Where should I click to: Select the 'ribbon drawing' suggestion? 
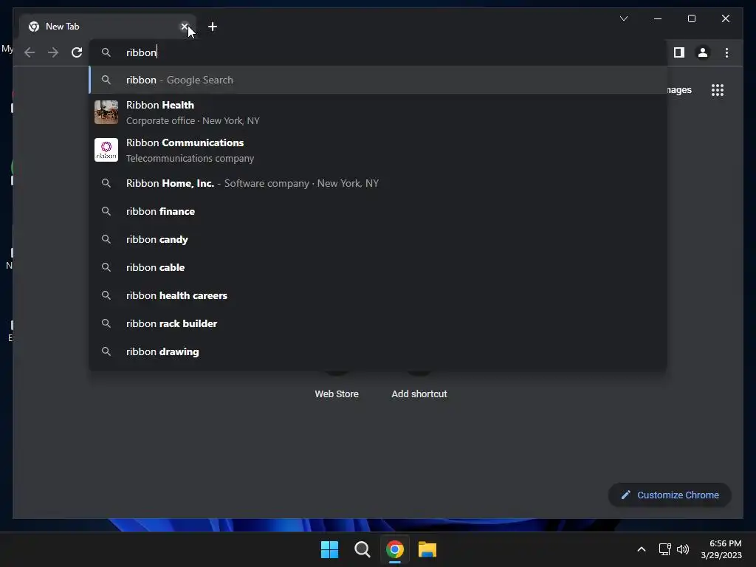point(378,351)
